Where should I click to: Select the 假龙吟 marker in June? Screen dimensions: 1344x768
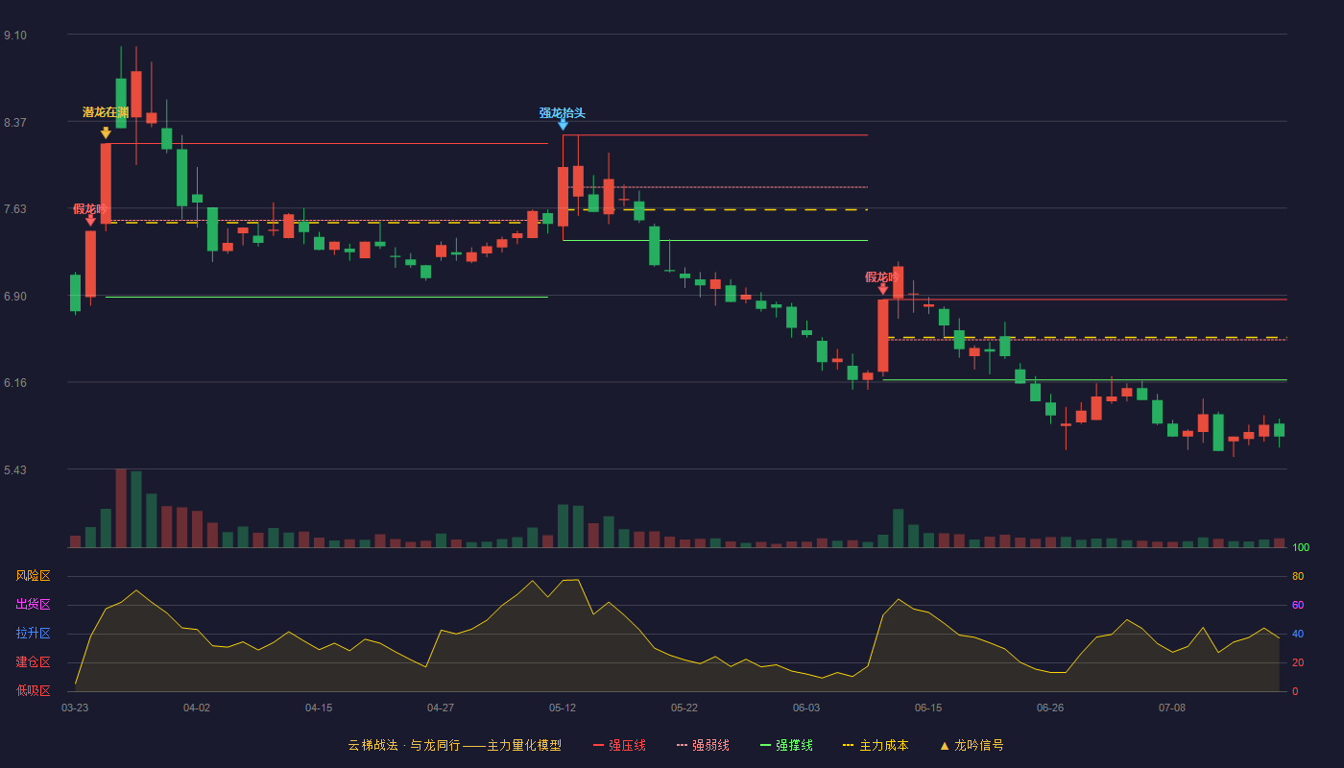coord(883,289)
